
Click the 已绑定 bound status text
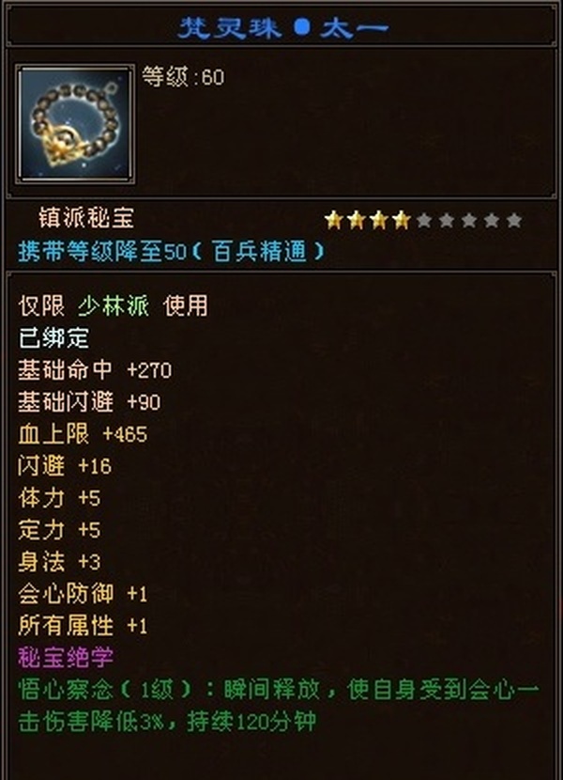point(53,338)
